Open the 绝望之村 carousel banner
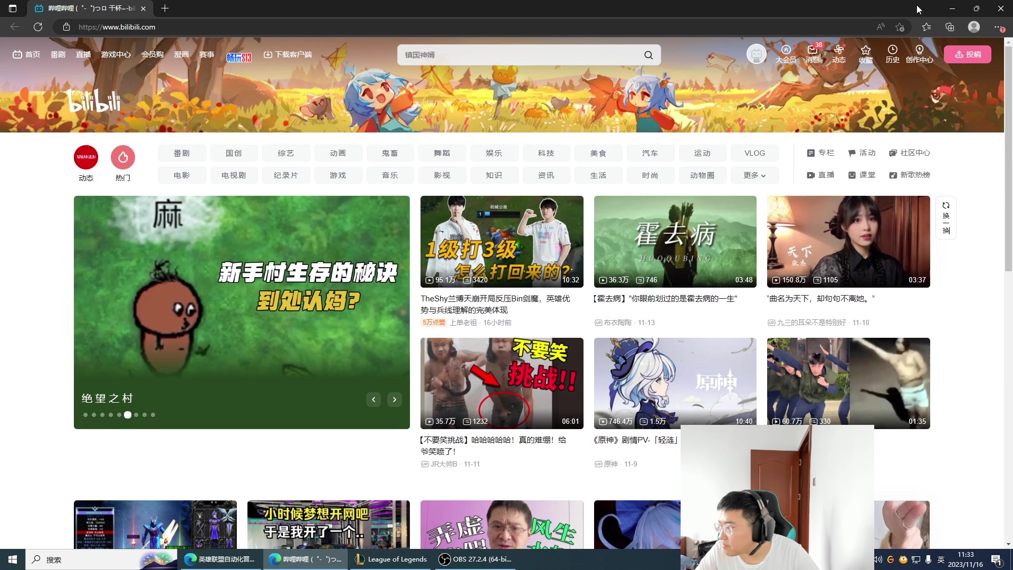Image resolution: width=1013 pixels, height=570 pixels. 242,312
